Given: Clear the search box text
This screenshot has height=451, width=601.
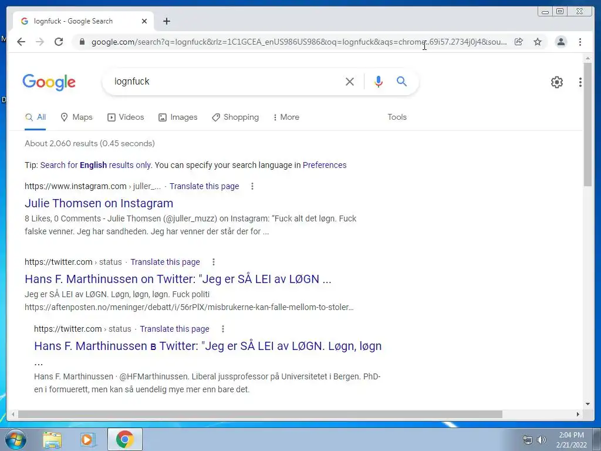Looking at the screenshot, I should tap(350, 81).
